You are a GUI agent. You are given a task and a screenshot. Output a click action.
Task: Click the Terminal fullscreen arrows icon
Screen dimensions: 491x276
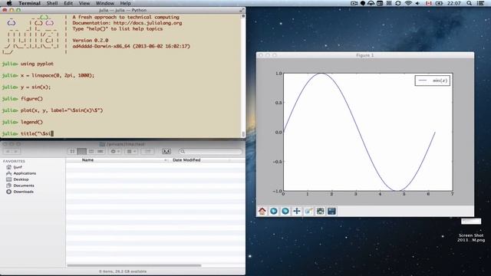pyautogui.click(x=242, y=10)
